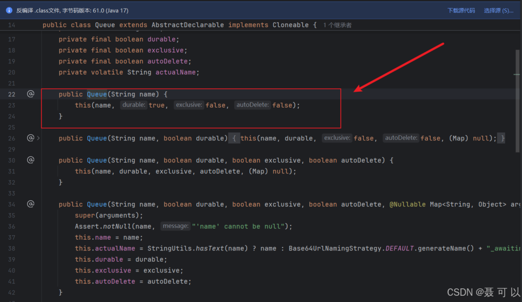Click the @ gutter icon on line 26

pyautogui.click(x=31, y=138)
